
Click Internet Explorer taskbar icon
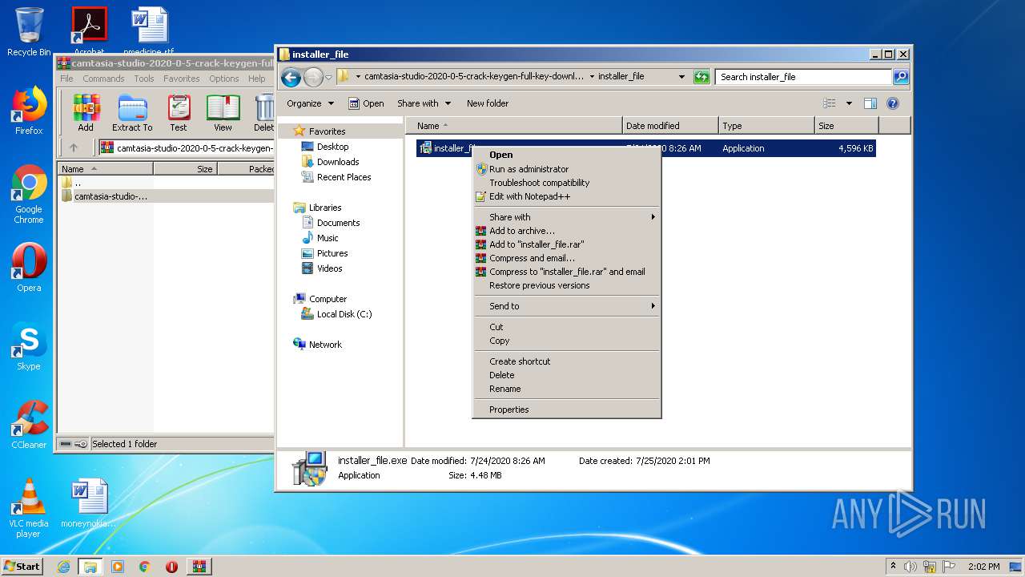63,567
